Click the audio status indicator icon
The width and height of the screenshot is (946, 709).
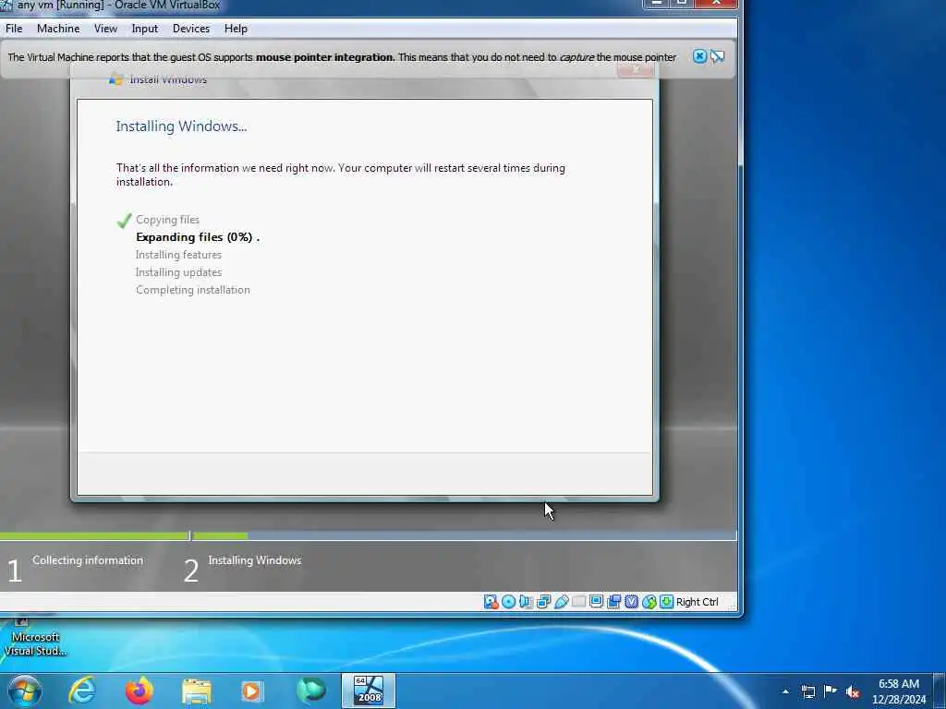pos(526,602)
